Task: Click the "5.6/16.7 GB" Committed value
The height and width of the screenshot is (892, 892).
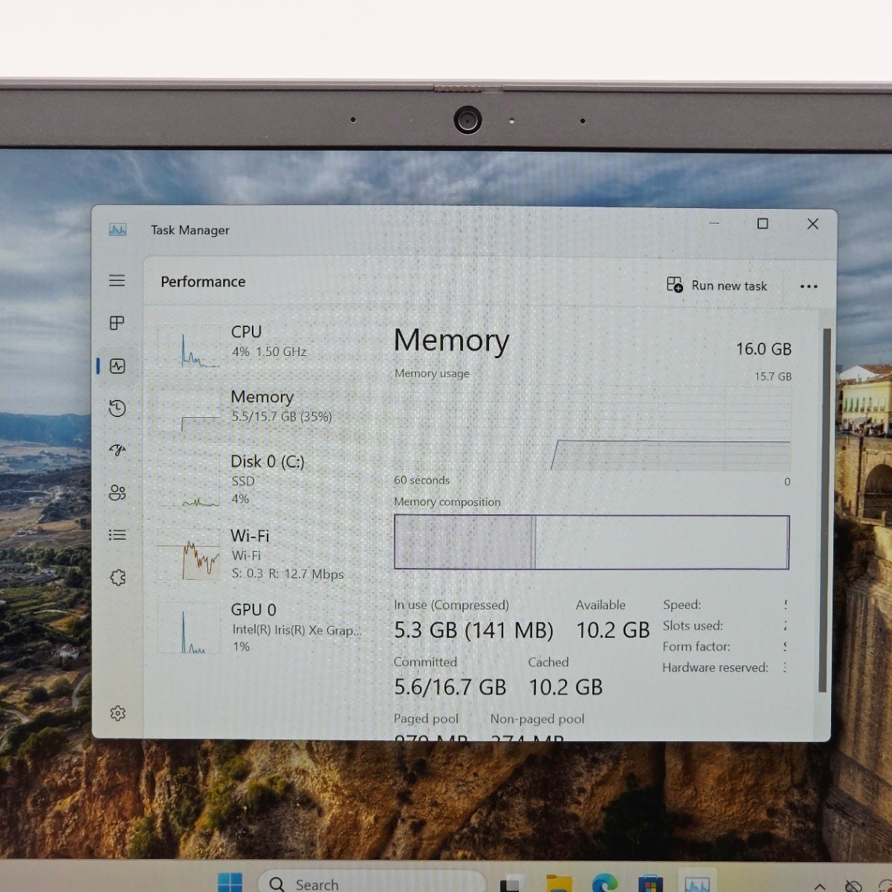Action: 450,687
